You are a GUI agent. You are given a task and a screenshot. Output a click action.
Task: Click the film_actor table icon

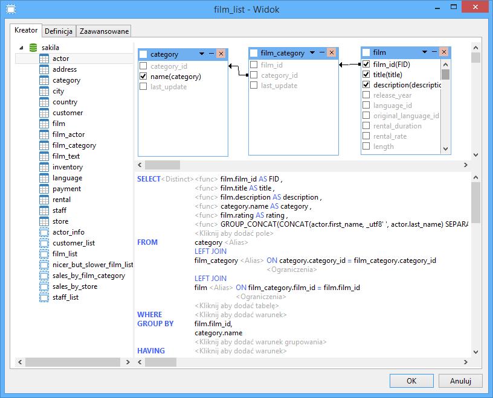pyautogui.click(x=44, y=134)
